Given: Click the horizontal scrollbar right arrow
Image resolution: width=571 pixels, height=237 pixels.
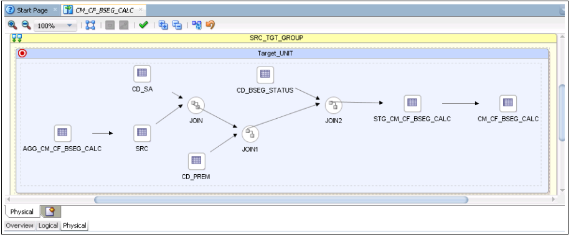Looking at the screenshot, I should pos(553,200).
